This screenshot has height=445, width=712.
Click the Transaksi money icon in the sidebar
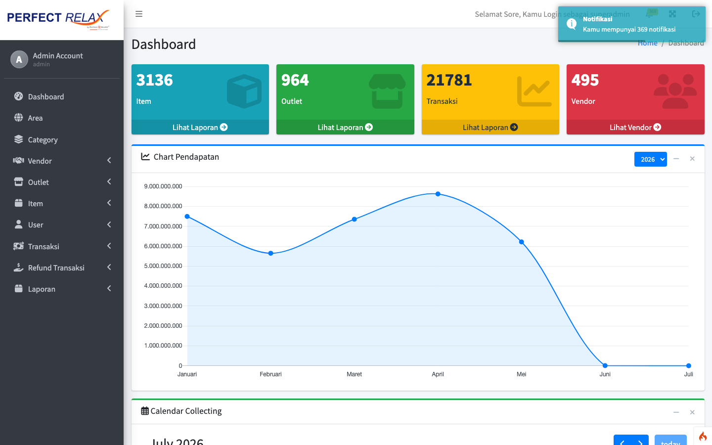[19, 246]
